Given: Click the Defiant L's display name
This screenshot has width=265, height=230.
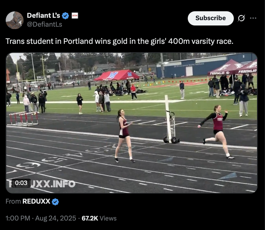Looking at the screenshot, I should [x=43, y=15].
